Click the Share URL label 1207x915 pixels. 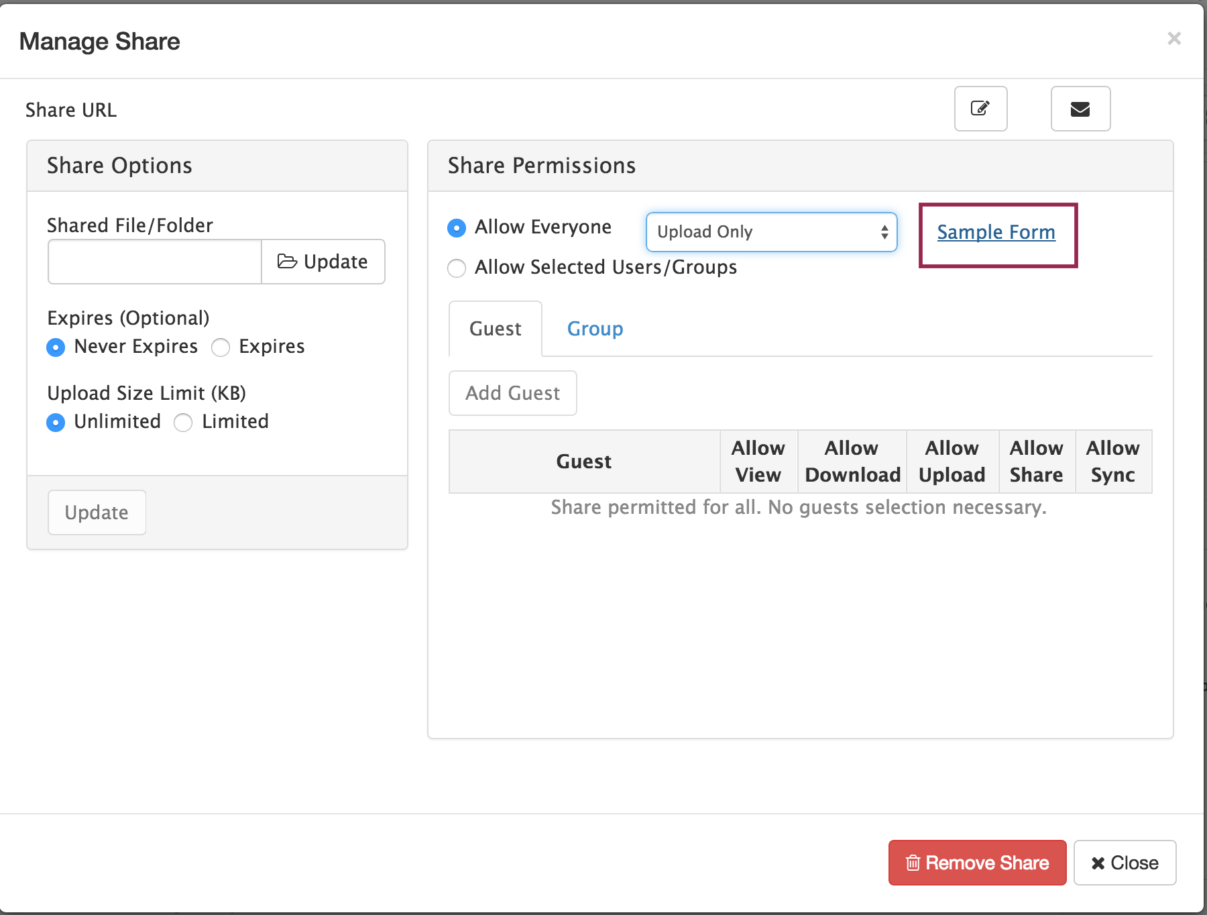point(71,110)
